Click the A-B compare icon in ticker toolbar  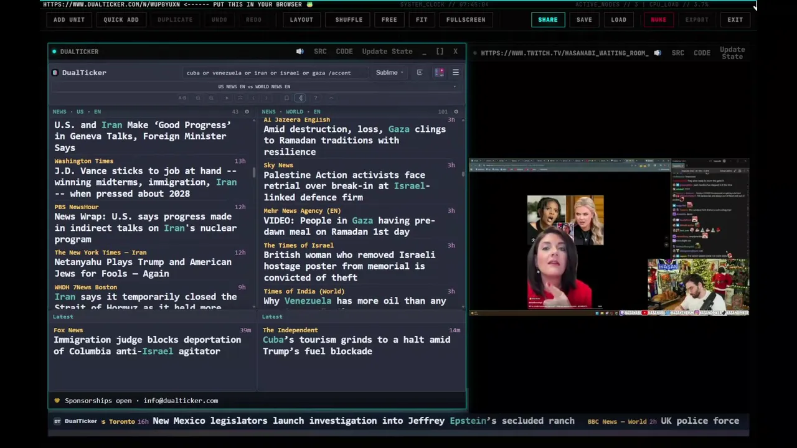click(182, 98)
